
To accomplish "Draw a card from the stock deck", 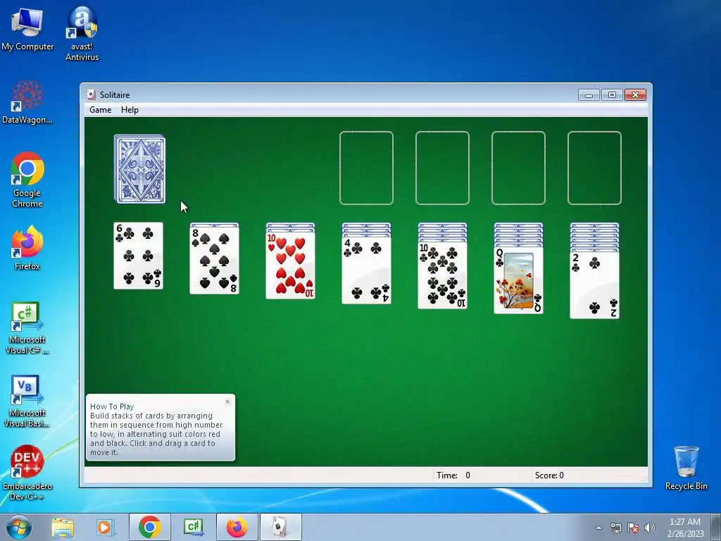I will pos(139,169).
